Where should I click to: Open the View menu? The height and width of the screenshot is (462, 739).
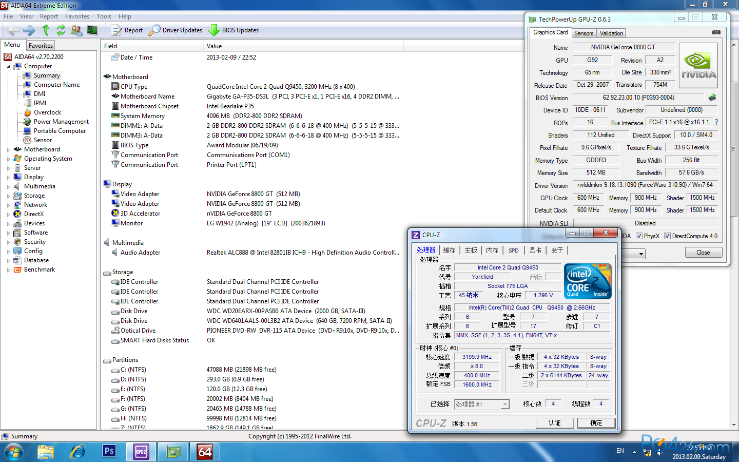point(26,16)
